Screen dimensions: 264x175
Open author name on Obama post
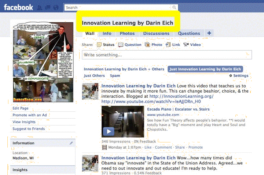[x=138, y=158]
